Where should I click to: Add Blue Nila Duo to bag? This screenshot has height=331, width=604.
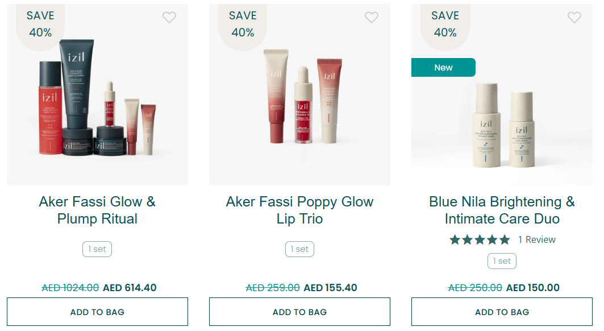502,312
